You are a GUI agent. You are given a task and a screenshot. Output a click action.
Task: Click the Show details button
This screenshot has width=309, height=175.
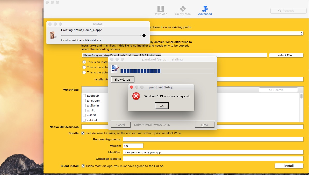(123, 79)
